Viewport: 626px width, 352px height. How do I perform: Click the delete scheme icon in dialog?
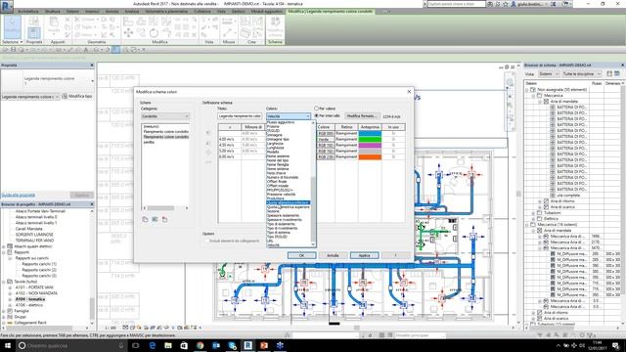click(164, 219)
